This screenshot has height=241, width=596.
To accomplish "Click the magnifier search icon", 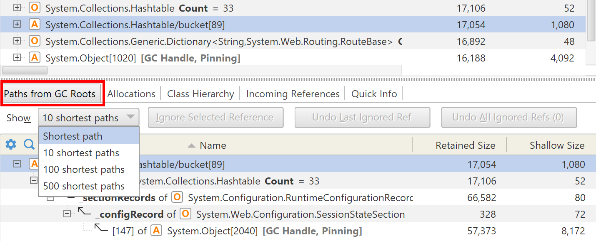I will click(29, 145).
